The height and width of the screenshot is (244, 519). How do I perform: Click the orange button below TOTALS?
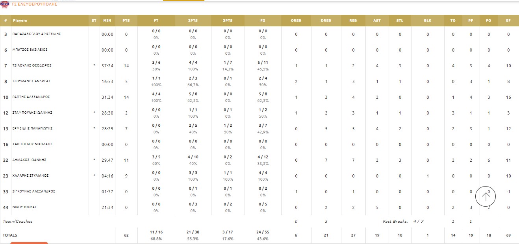29,242
